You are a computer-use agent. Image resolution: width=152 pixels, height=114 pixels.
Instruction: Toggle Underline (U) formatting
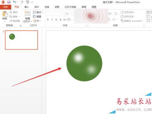(56, 19)
